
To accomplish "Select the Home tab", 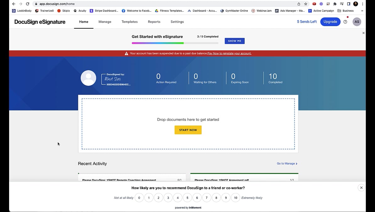I will tap(84, 22).
